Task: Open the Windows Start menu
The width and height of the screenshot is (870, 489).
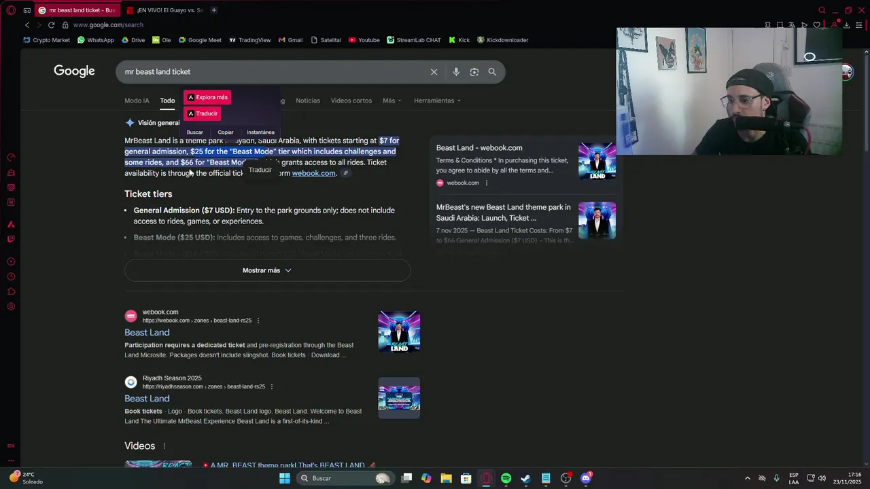Action: 285,478
